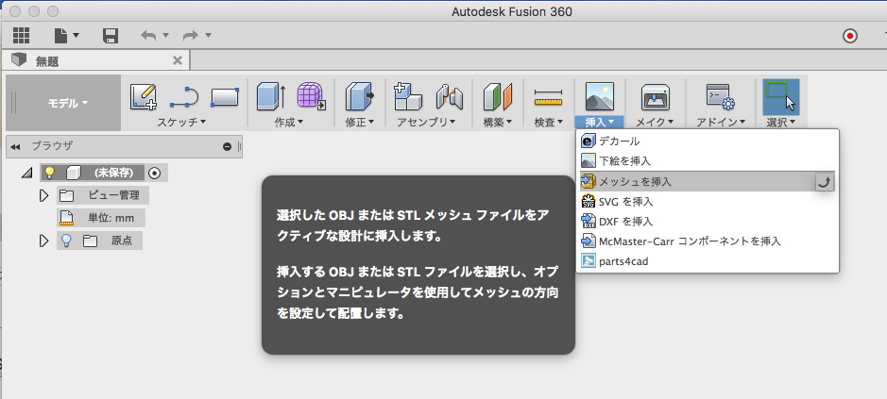Viewport: 887px width, 399px height.
Task: Open the モデル workspace dropdown
Action: coord(67,104)
